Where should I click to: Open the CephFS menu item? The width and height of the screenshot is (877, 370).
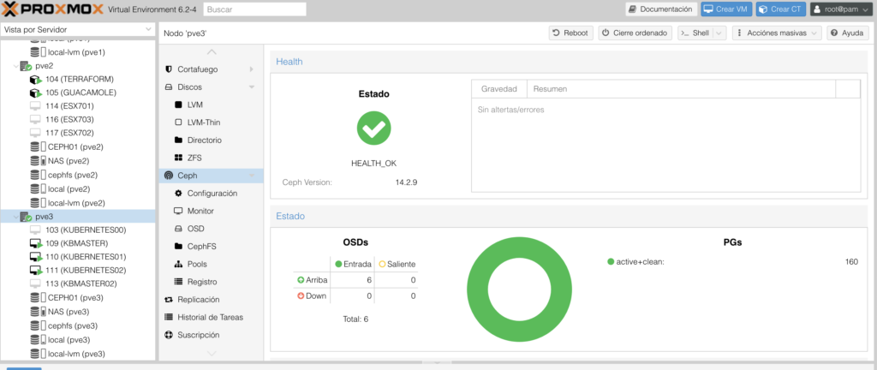point(211,247)
